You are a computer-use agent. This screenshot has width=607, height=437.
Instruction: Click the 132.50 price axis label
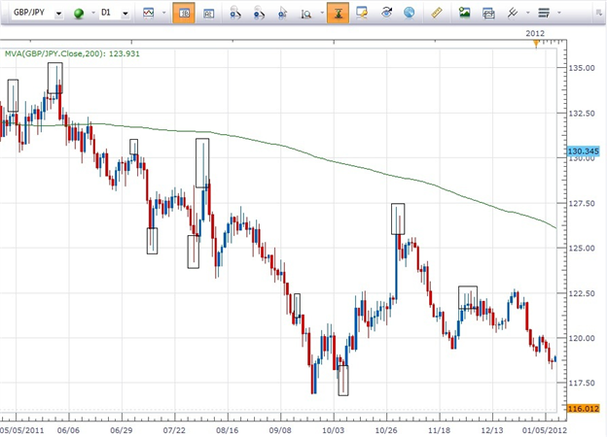tap(582, 114)
